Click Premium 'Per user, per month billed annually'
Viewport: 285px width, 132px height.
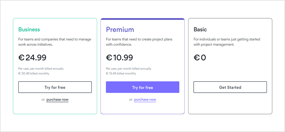point(129,69)
